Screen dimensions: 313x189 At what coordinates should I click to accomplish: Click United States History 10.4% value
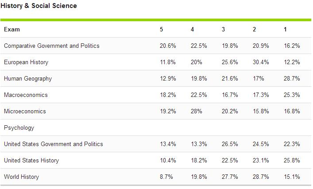coord(168,160)
